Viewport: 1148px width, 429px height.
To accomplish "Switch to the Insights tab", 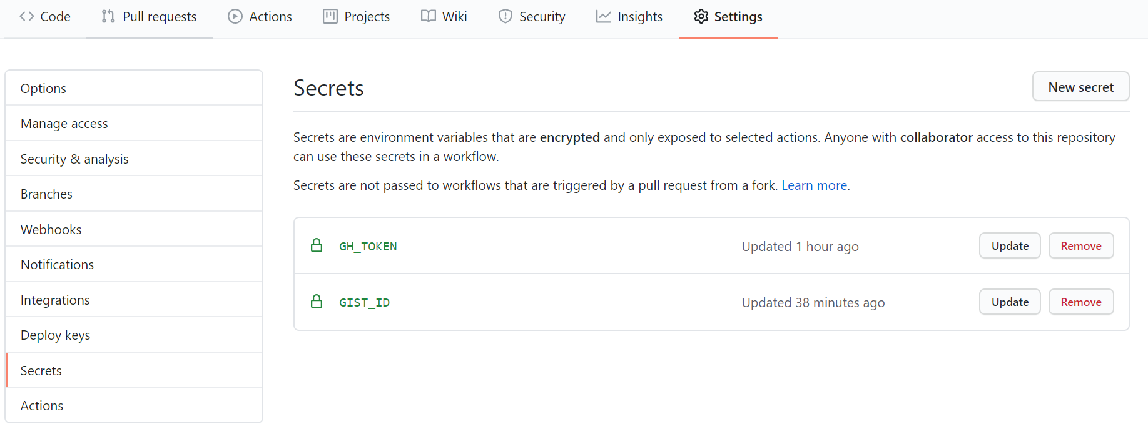I will pyautogui.click(x=639, y=17).
